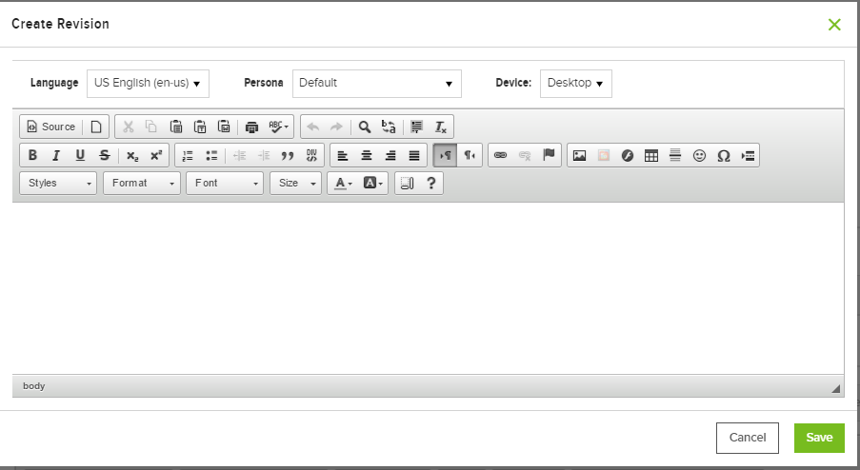Click the Unlink icon
Image resolution: width=860 pixels, height=470 pixels.
(525, 155)
